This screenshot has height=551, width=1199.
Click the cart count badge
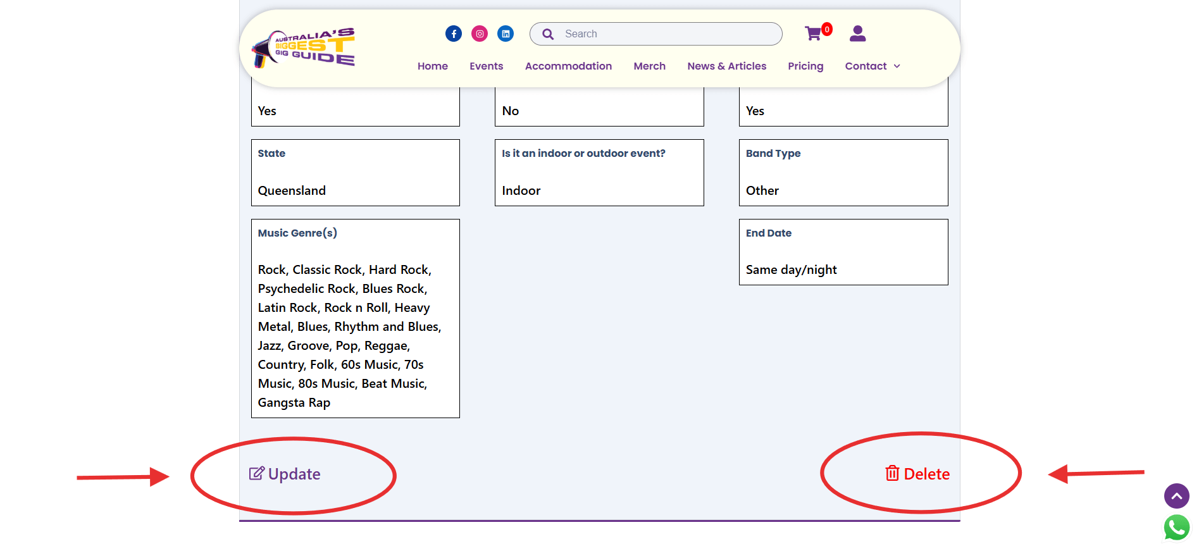tap(826, 29)
